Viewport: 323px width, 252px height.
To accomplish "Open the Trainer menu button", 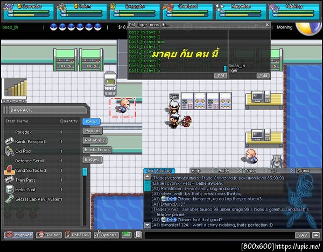I will click(x=49, y=235).
